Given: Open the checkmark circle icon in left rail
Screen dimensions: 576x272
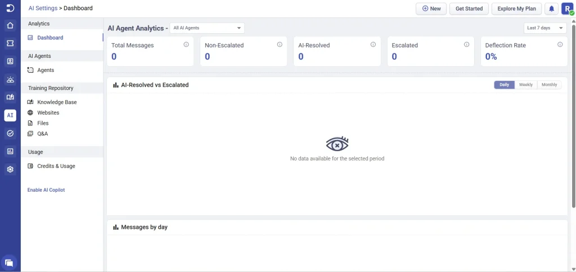Looking at the screenshot, I should (x=10, y=133).
